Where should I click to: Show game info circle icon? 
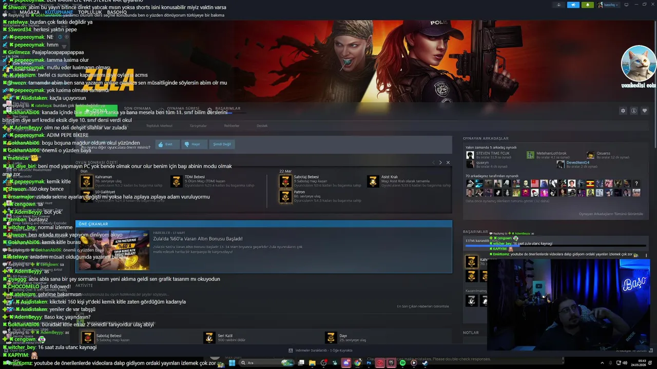pos(634,111)
